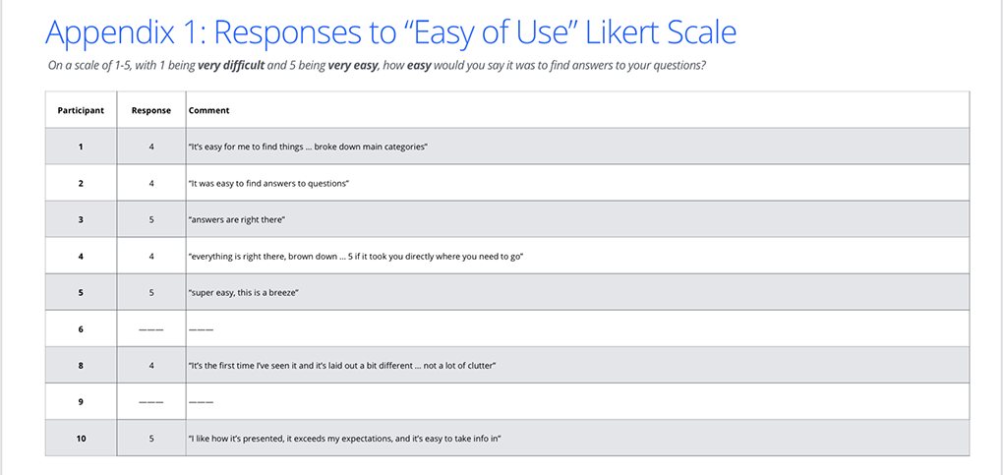Click the "not a lot of clutter" comment

pyautogui.click(x=341, y=365)
